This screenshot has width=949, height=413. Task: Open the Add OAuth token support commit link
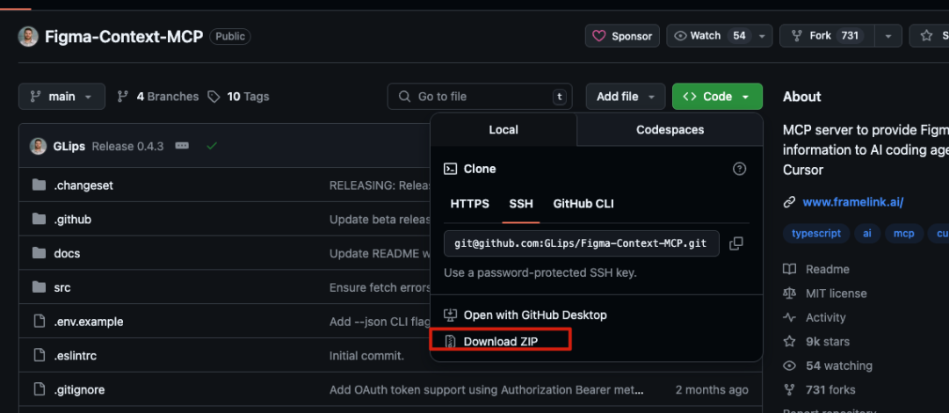point(487,390)
